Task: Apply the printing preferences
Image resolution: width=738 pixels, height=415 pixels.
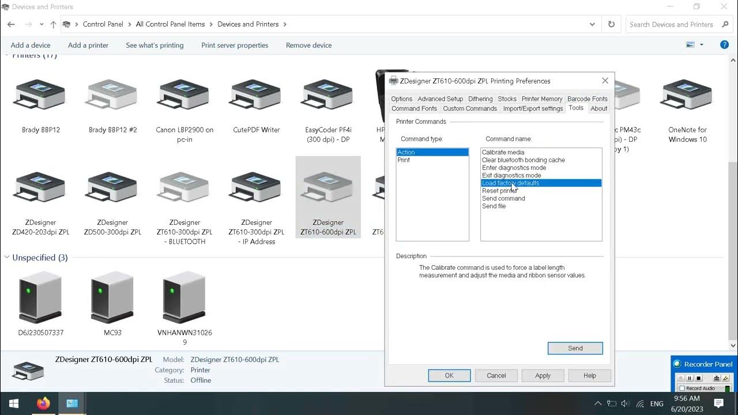Action: pos(543,375)
